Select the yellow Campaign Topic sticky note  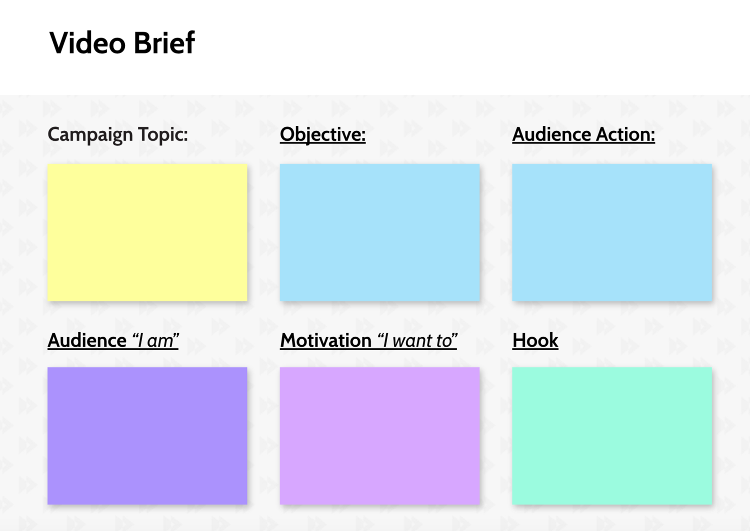point(147,232)
